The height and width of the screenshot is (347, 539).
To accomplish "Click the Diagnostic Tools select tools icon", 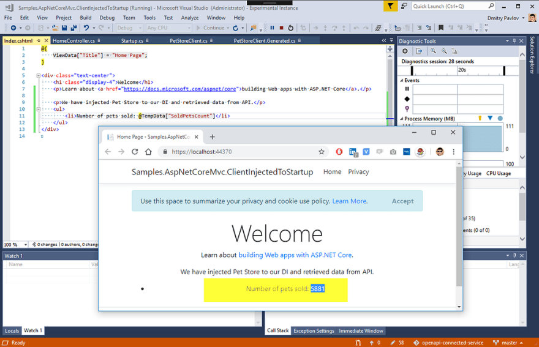I will [419, 51].
